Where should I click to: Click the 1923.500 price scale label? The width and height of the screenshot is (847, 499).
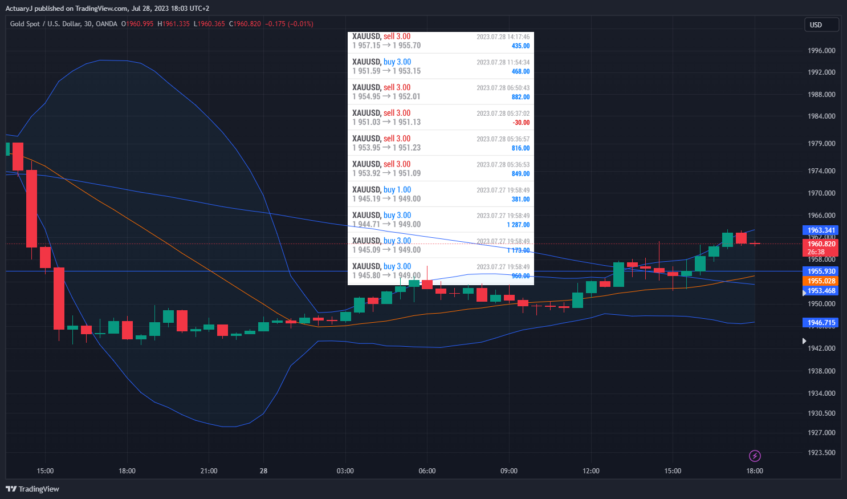tap(821, 453)
